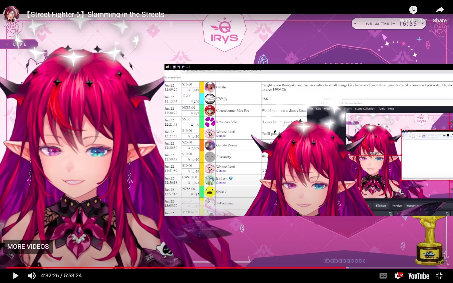Click the Cross J name
Screen dimensions: 453x283
pyautogui.click(x=221, y=192)
